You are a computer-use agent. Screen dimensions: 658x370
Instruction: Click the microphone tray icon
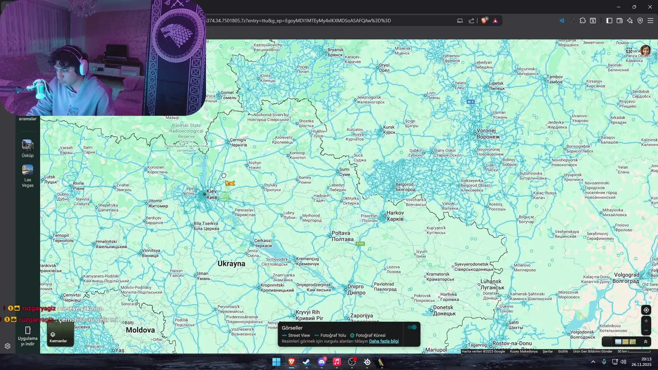(604, 362)
